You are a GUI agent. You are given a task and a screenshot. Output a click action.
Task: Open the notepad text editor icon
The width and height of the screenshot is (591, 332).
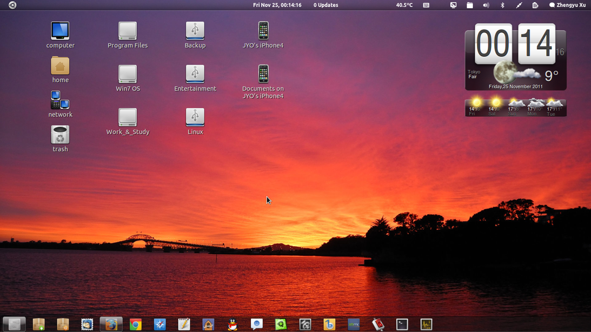point(184,324)
